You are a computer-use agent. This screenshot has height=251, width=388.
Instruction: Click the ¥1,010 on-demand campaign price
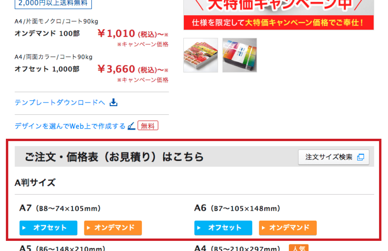point(116,34)
